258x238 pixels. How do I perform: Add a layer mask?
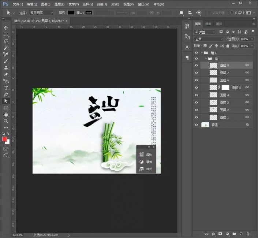pos(220,234)
